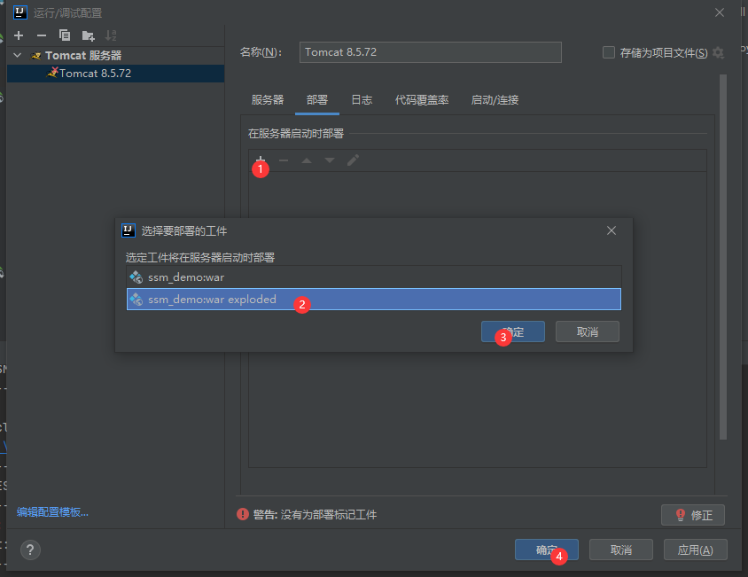Confirm artifact selection with 确定 button
This screenshot has height=577, width=748.
[x=512, y=331]
